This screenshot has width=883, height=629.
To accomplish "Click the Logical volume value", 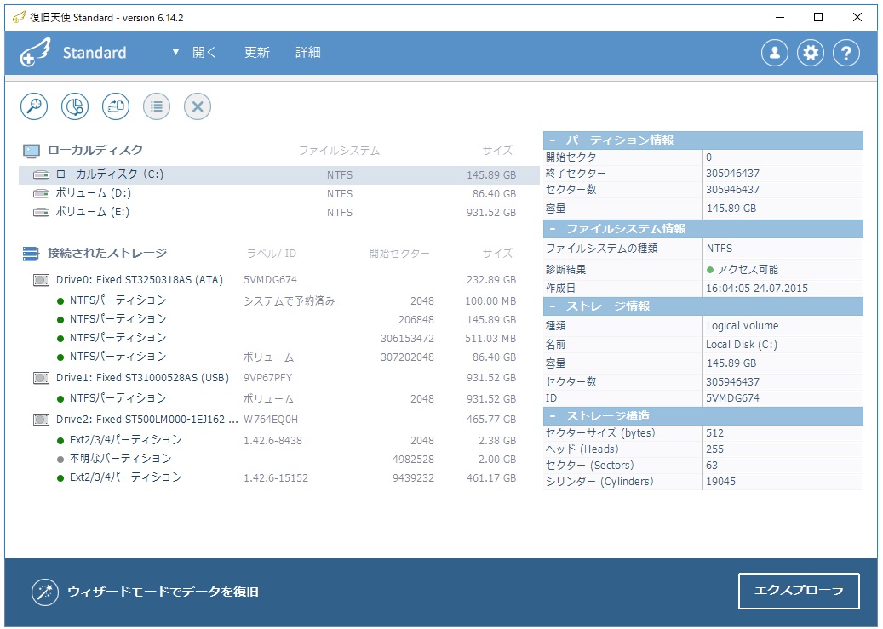I will (x=743, y=325).
